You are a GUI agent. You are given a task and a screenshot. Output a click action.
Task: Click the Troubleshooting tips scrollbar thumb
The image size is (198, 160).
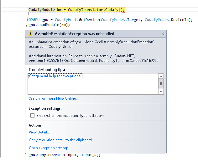pyautogui.click(x=161, y=83)
